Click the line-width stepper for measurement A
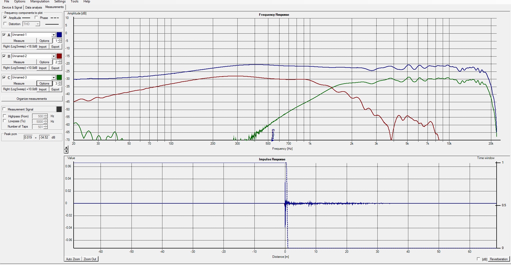 tap(60, 41)
